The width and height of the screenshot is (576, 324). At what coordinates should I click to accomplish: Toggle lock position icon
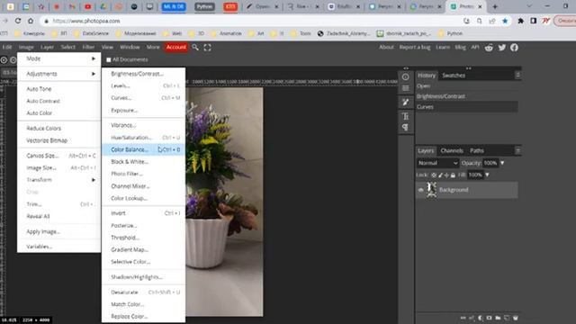point(446,175)
